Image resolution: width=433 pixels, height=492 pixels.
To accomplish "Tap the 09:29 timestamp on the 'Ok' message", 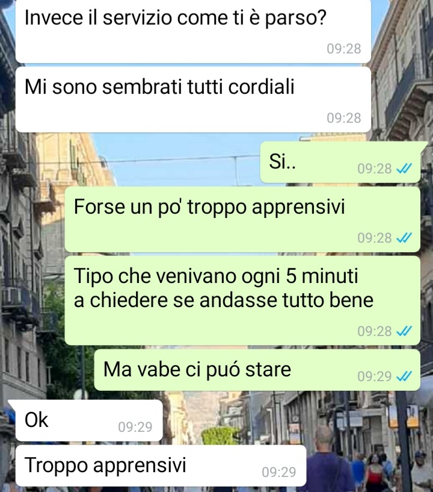I will 135,427.
